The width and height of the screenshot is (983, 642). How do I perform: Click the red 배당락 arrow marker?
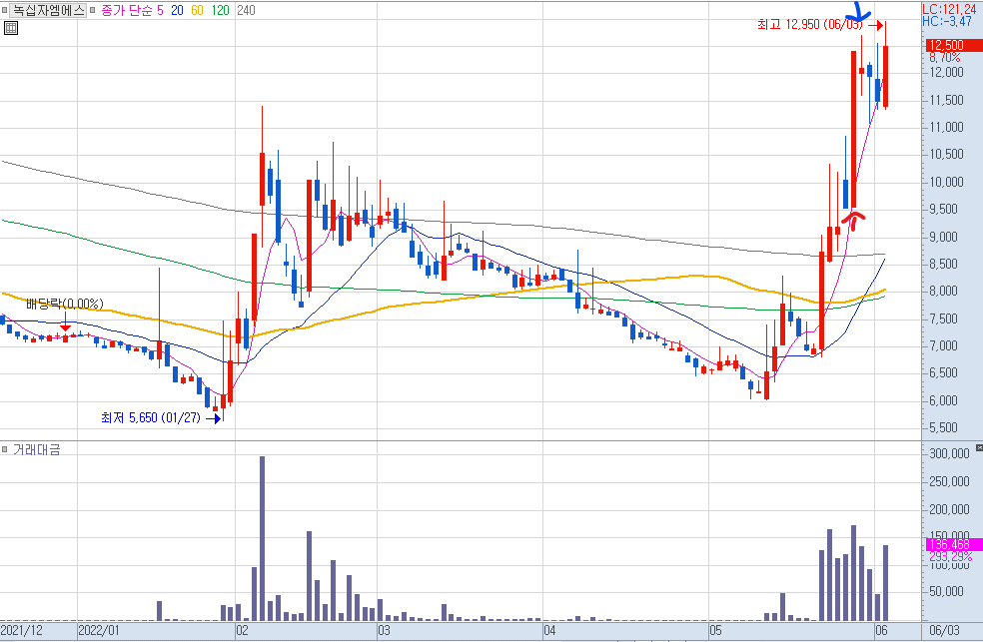pos(65,323)
